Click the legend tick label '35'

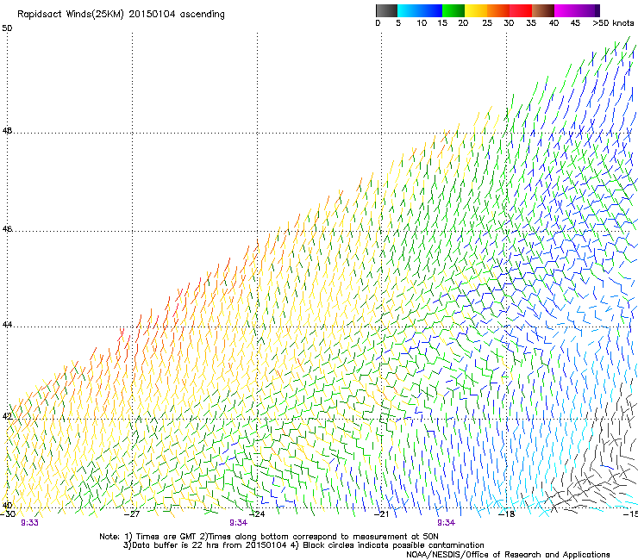click(x=531, y=23)
